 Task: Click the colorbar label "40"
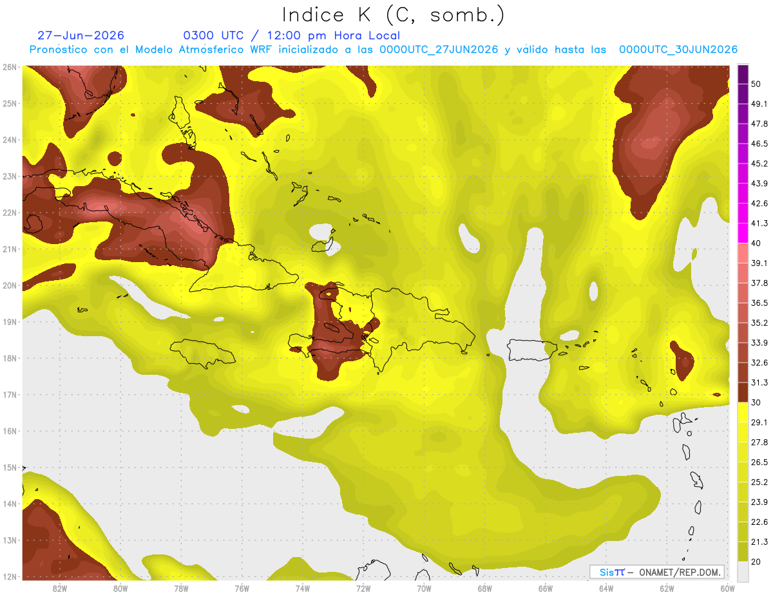pyautogui.click(x=757, y=243)
